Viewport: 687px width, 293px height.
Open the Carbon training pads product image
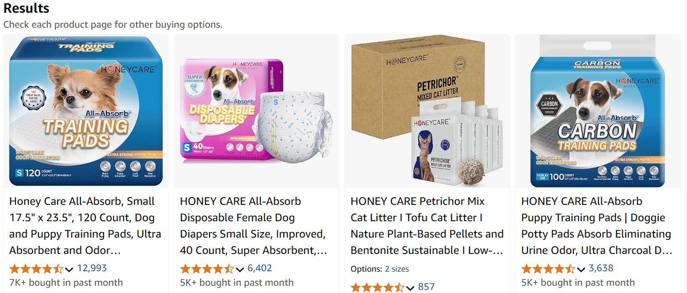point(597,111)
